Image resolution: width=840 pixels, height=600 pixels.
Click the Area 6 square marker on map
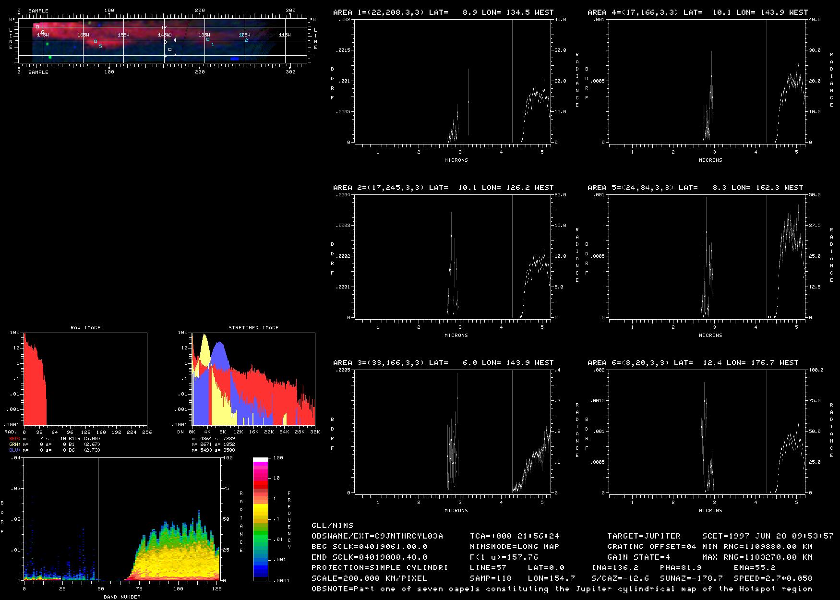[37, 27]
